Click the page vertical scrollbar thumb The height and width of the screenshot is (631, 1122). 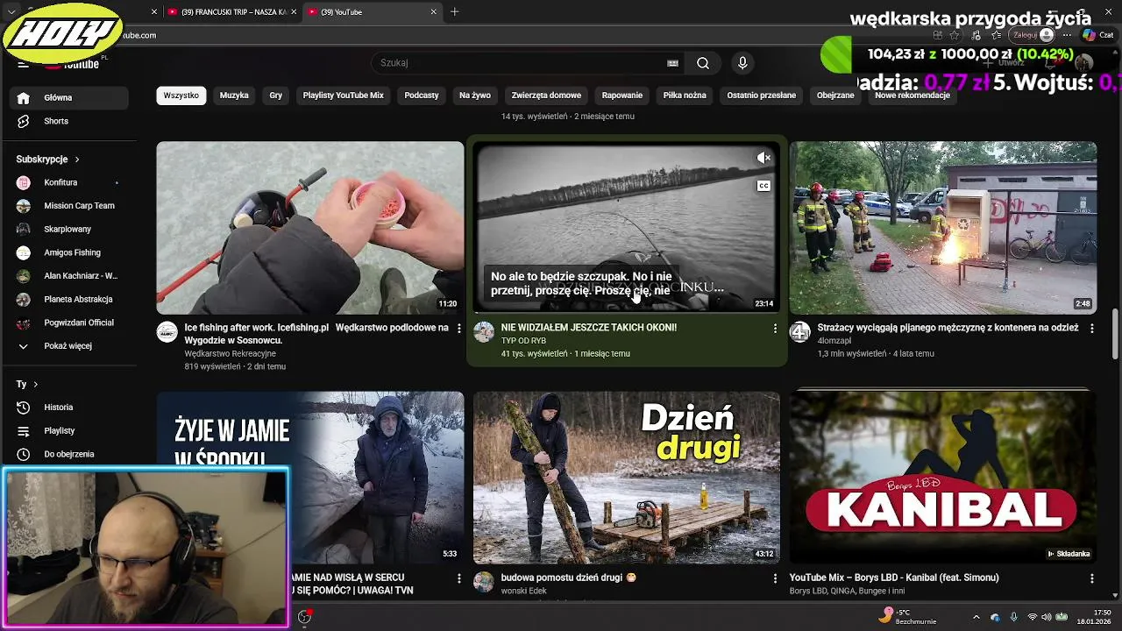1116,333
